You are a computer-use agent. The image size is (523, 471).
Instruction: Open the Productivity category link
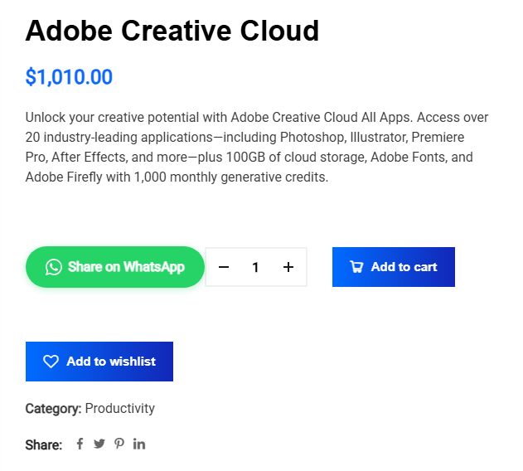(119, 408)
